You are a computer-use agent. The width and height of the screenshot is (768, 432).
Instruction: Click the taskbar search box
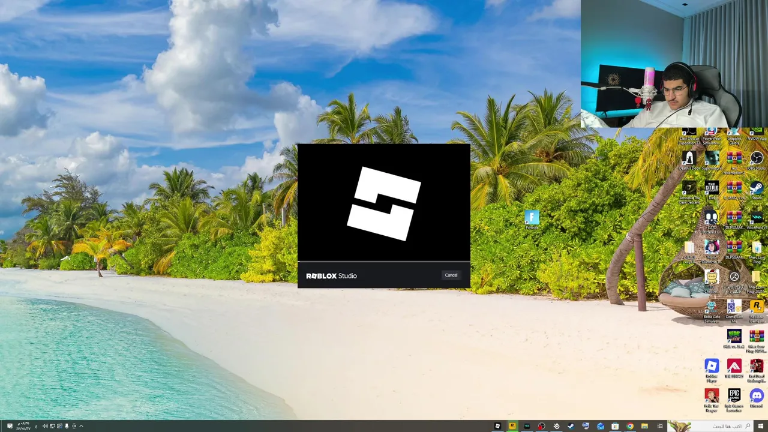710,426
